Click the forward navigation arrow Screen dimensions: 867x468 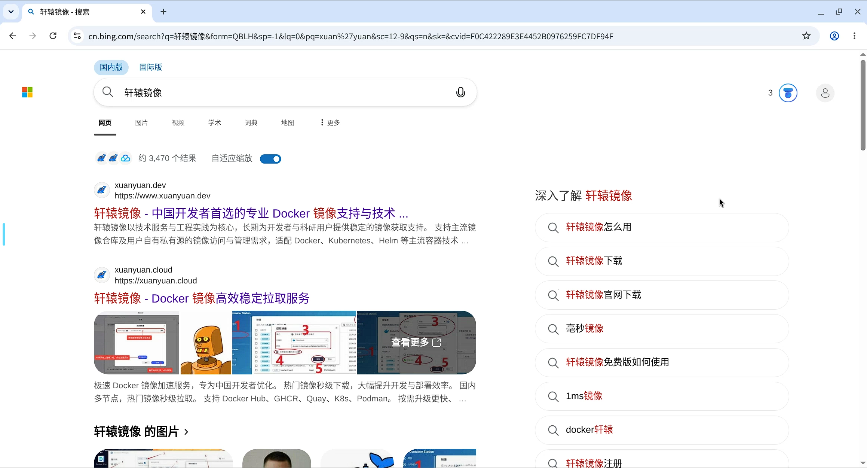click(33, 36)
